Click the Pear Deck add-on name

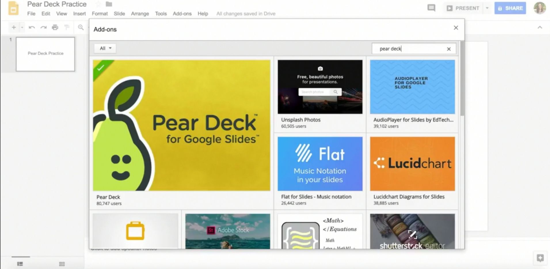pos(108,197)
